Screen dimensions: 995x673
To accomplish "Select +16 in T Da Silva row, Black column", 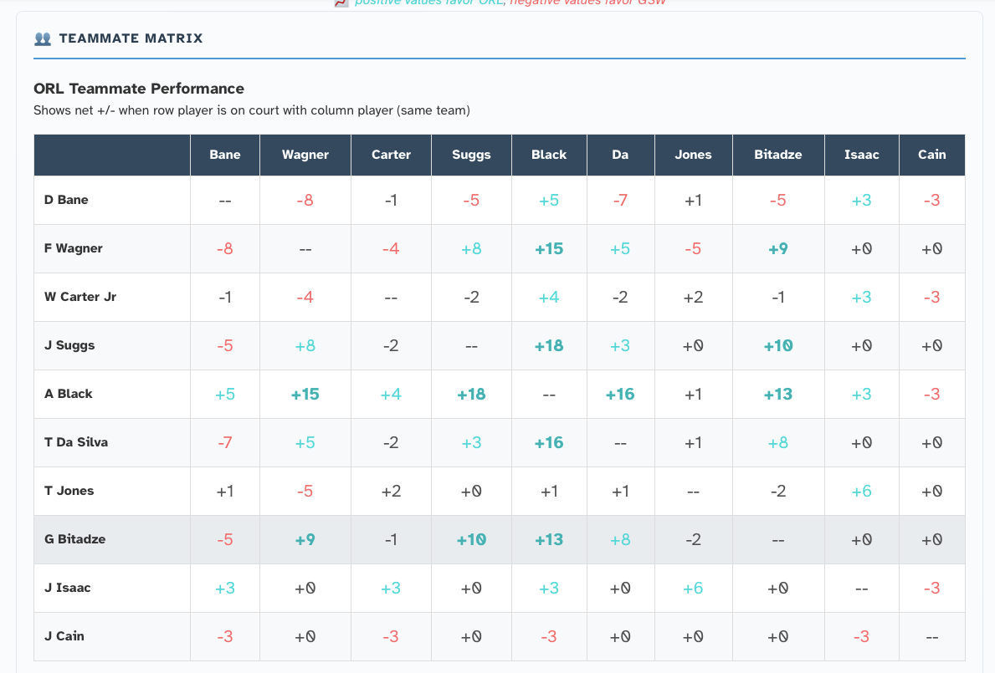I will pyautogui.click(x=549, y=443).
